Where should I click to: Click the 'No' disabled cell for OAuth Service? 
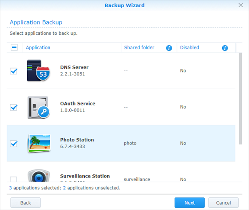[x=183, y=107]
